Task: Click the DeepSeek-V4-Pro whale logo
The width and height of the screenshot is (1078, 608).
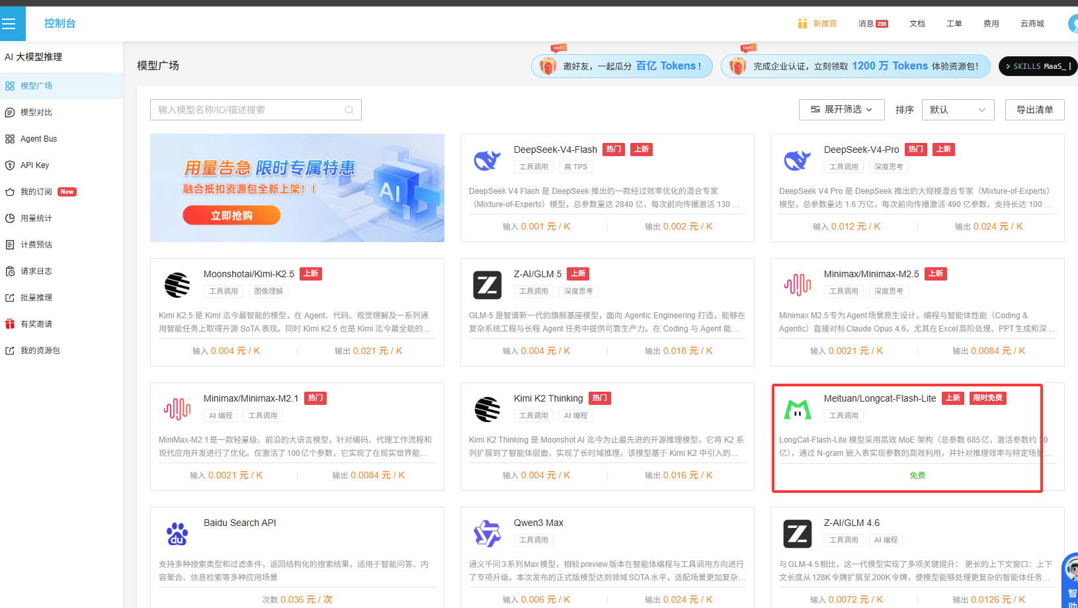Action: [798, 161]
